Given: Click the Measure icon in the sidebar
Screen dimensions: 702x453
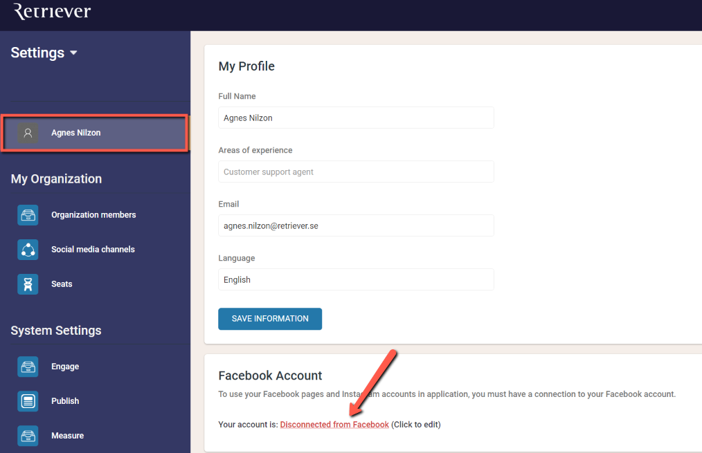Looking at the screenshot, I should click(x=28, y=436).
